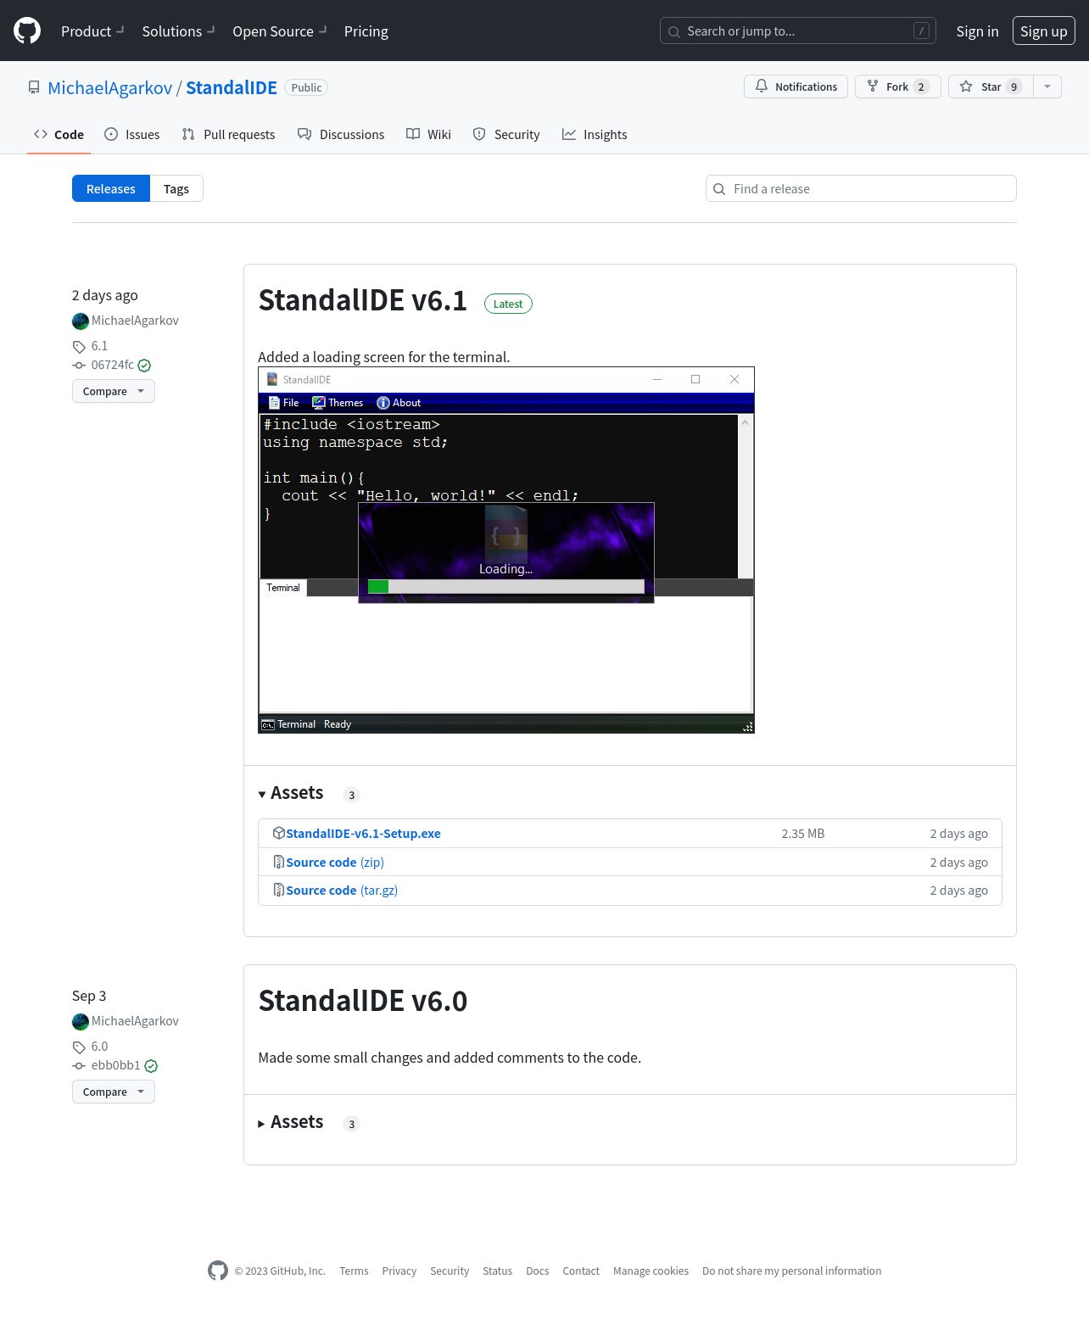
Task: Click the Sign up button
Action: pos(1044,31)
